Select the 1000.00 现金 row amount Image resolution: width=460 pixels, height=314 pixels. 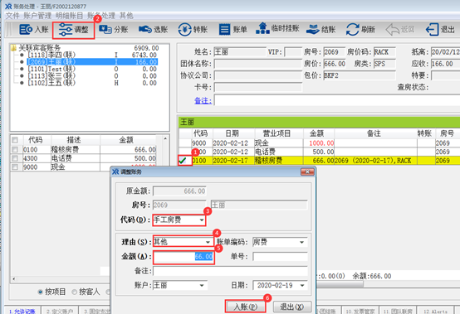tap(321, 143)
